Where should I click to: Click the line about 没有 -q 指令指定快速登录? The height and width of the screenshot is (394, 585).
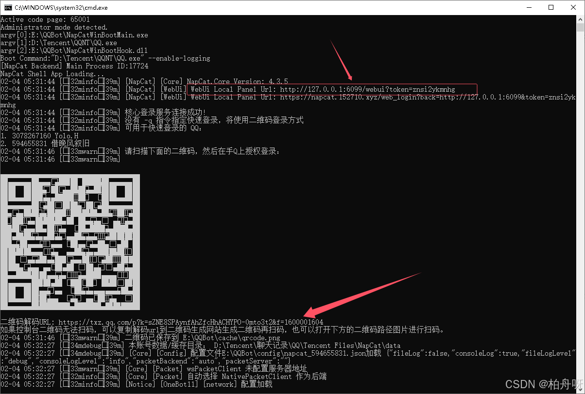click(x=152, y=120)
